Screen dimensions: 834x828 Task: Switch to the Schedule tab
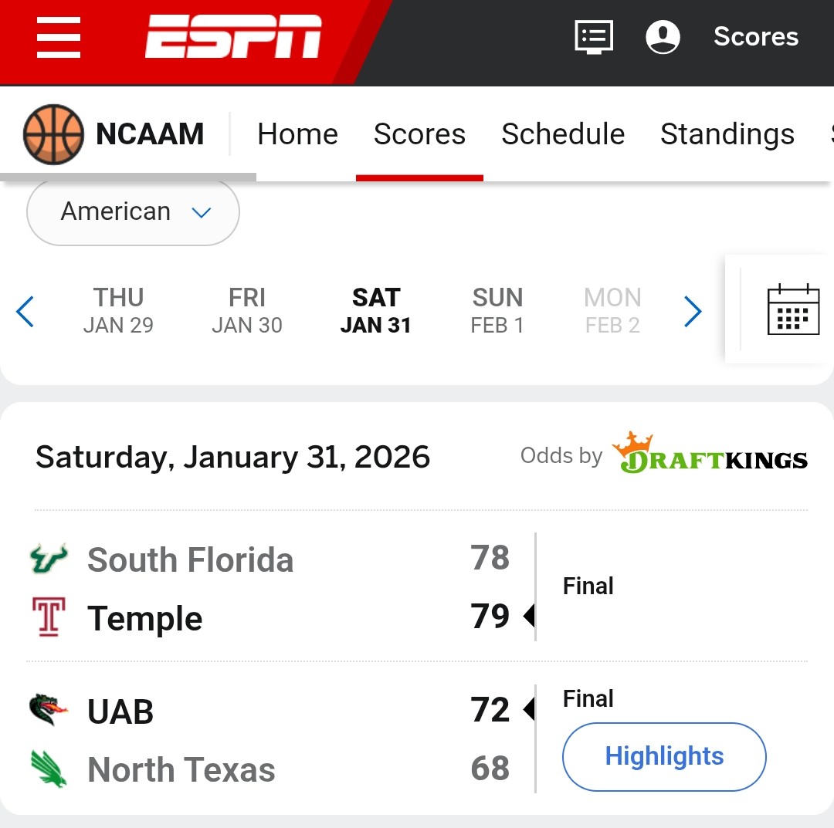(x=562, y=134)
